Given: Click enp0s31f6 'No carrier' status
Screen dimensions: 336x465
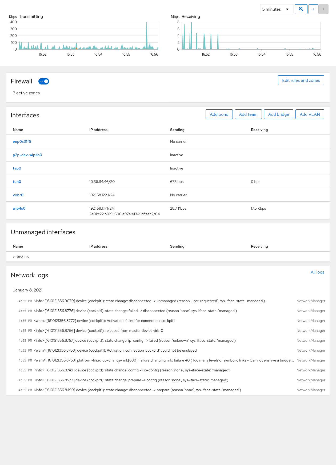Looking at the screenshot, I should 178,141.
